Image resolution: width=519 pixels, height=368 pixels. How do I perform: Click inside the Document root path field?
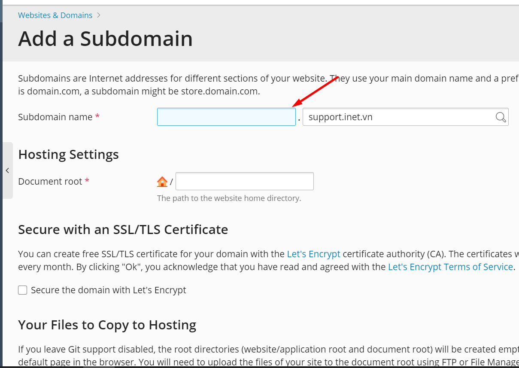tap(245, 181)
